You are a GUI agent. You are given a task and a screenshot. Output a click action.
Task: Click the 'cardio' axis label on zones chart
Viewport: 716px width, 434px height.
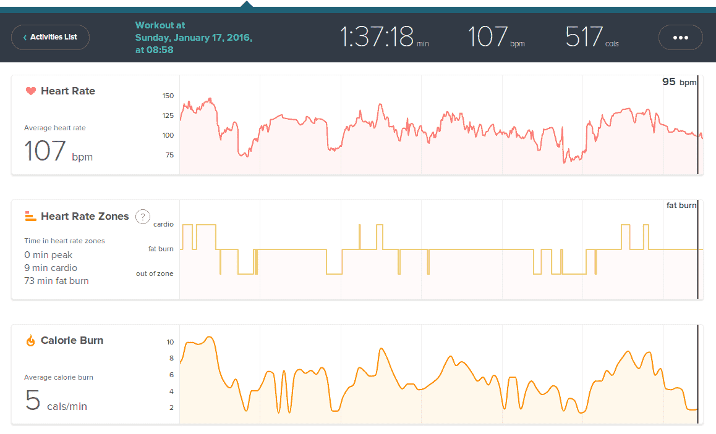point(163,225)
